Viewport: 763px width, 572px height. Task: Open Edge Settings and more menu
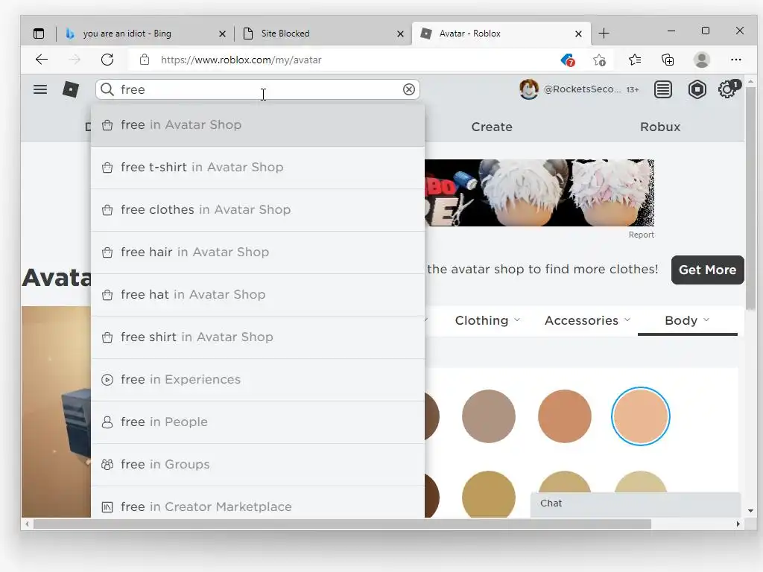click(x=735, y=60)
